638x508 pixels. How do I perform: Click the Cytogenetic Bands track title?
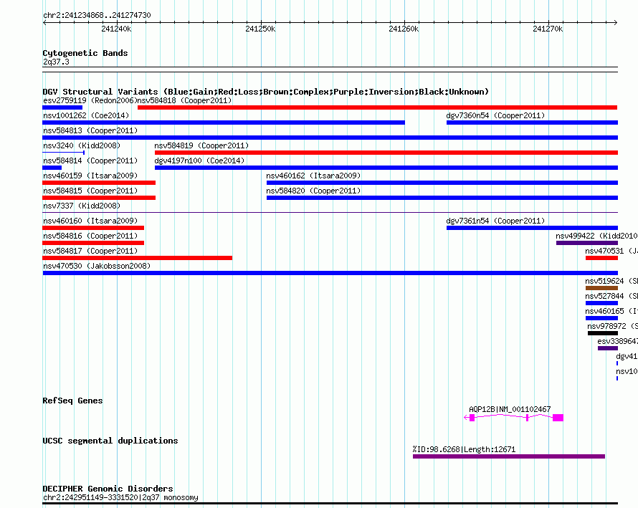[x=85, y=53]
